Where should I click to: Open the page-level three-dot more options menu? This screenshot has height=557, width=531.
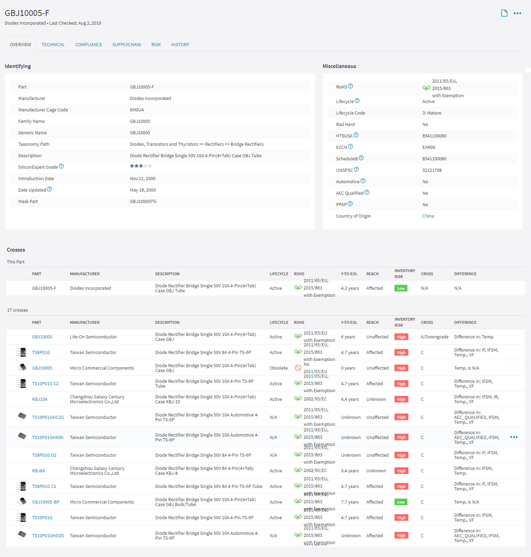point(517,13)
